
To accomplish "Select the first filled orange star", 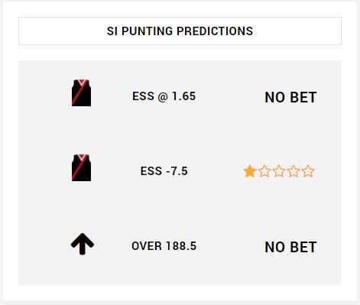I will click(x=250, y=171).
